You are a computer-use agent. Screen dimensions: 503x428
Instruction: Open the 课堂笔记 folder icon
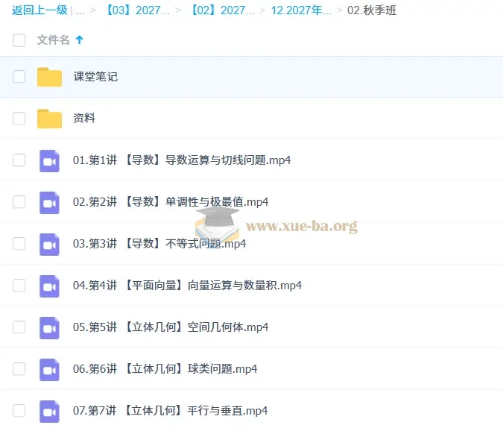click(x=49, y=77)
